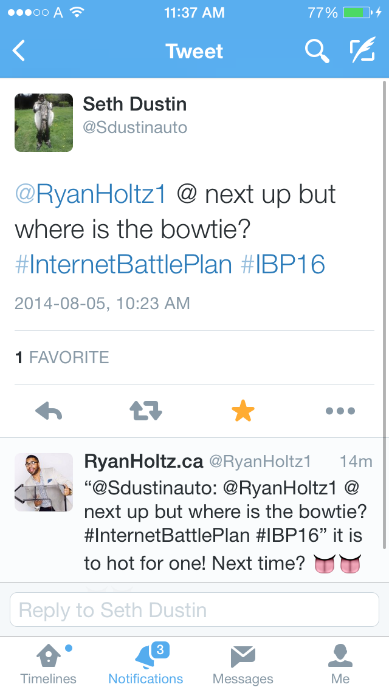Open the search magnifier icon

pyautogui.click(x=316, y=51)
